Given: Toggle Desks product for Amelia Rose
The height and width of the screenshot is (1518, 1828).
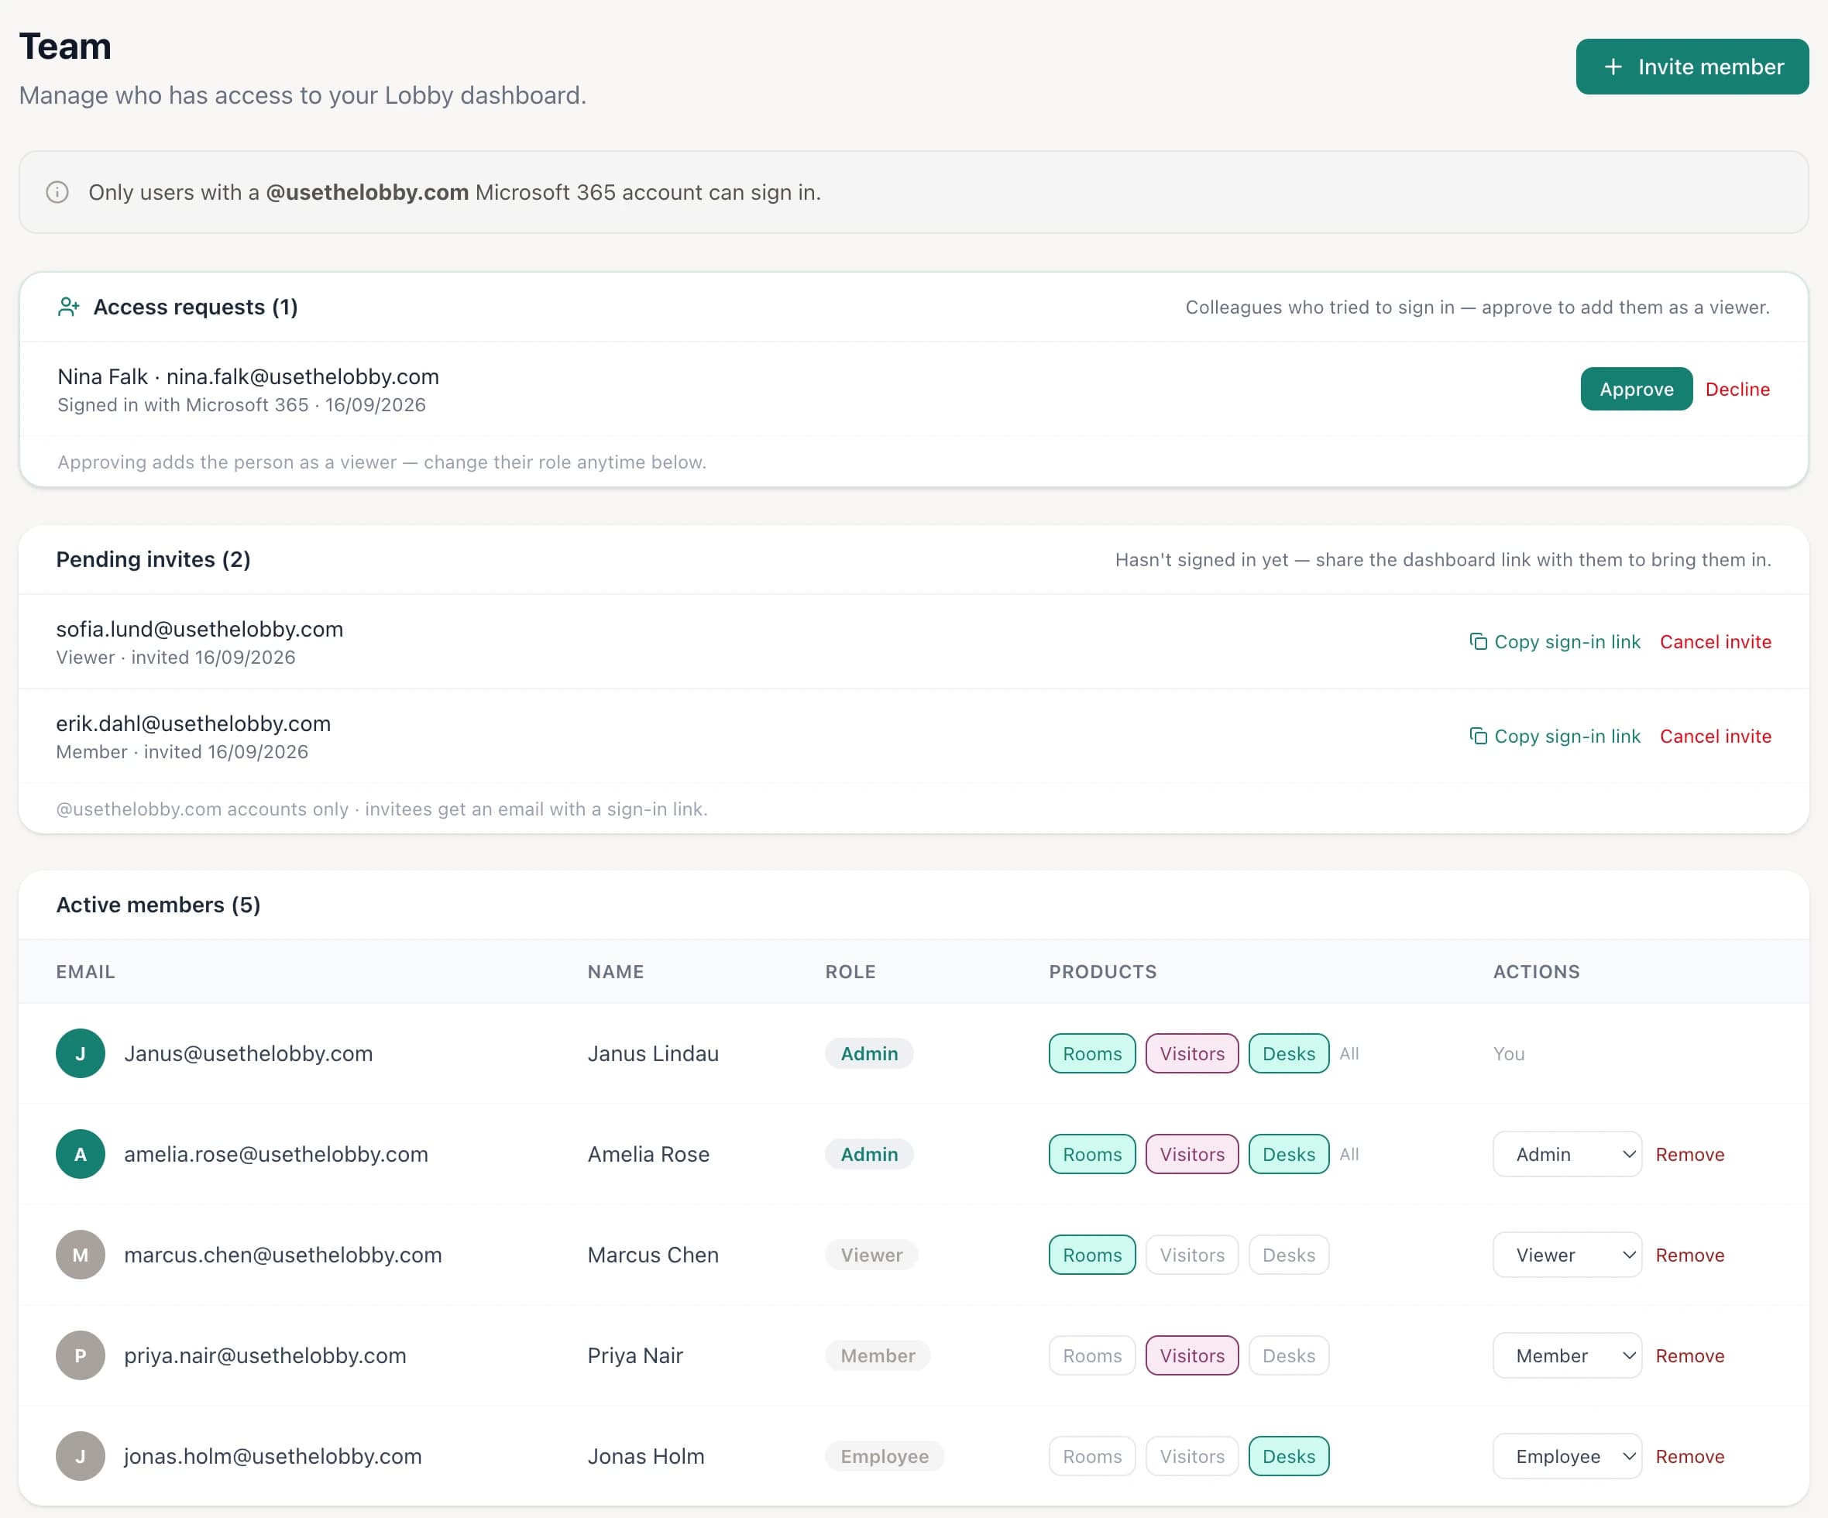Looking at the screenshot, I should [1288, 1154].
